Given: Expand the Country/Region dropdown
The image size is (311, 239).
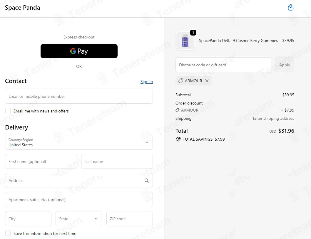Looking at the screenshot, I should [79, 142].
